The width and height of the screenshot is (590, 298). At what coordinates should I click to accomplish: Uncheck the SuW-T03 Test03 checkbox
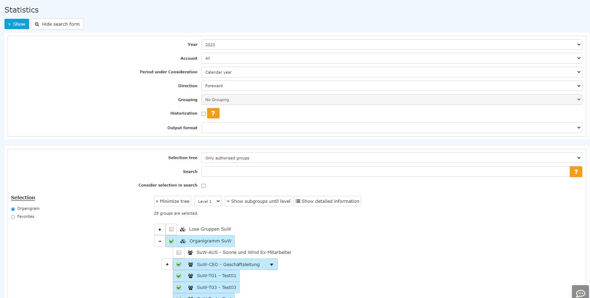pos(179,288)
